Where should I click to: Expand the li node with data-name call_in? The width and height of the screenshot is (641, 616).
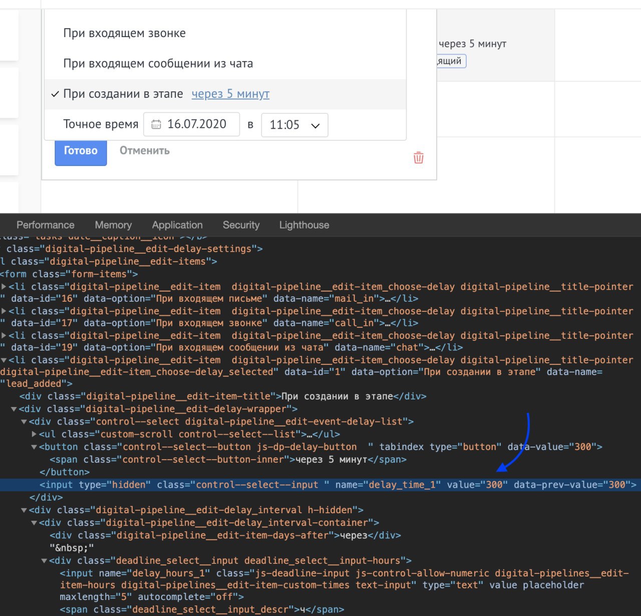4,311
